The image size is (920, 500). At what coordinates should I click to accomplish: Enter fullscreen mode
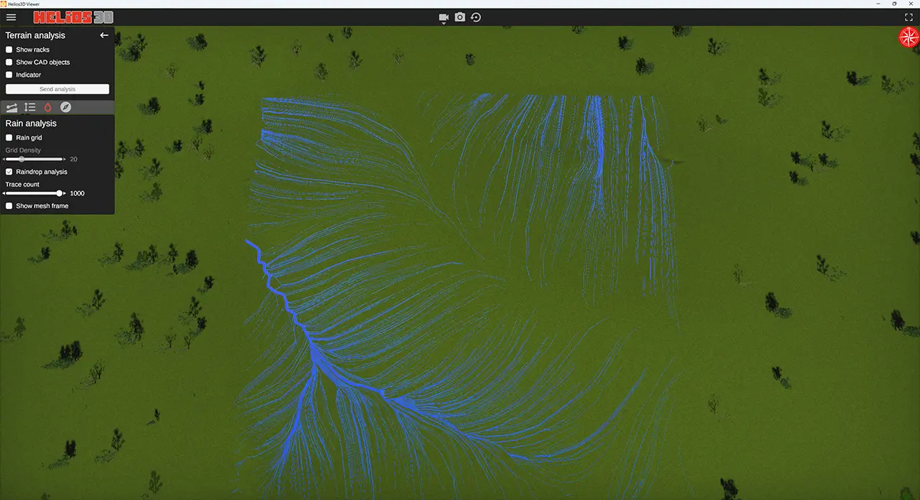(909, 17)
